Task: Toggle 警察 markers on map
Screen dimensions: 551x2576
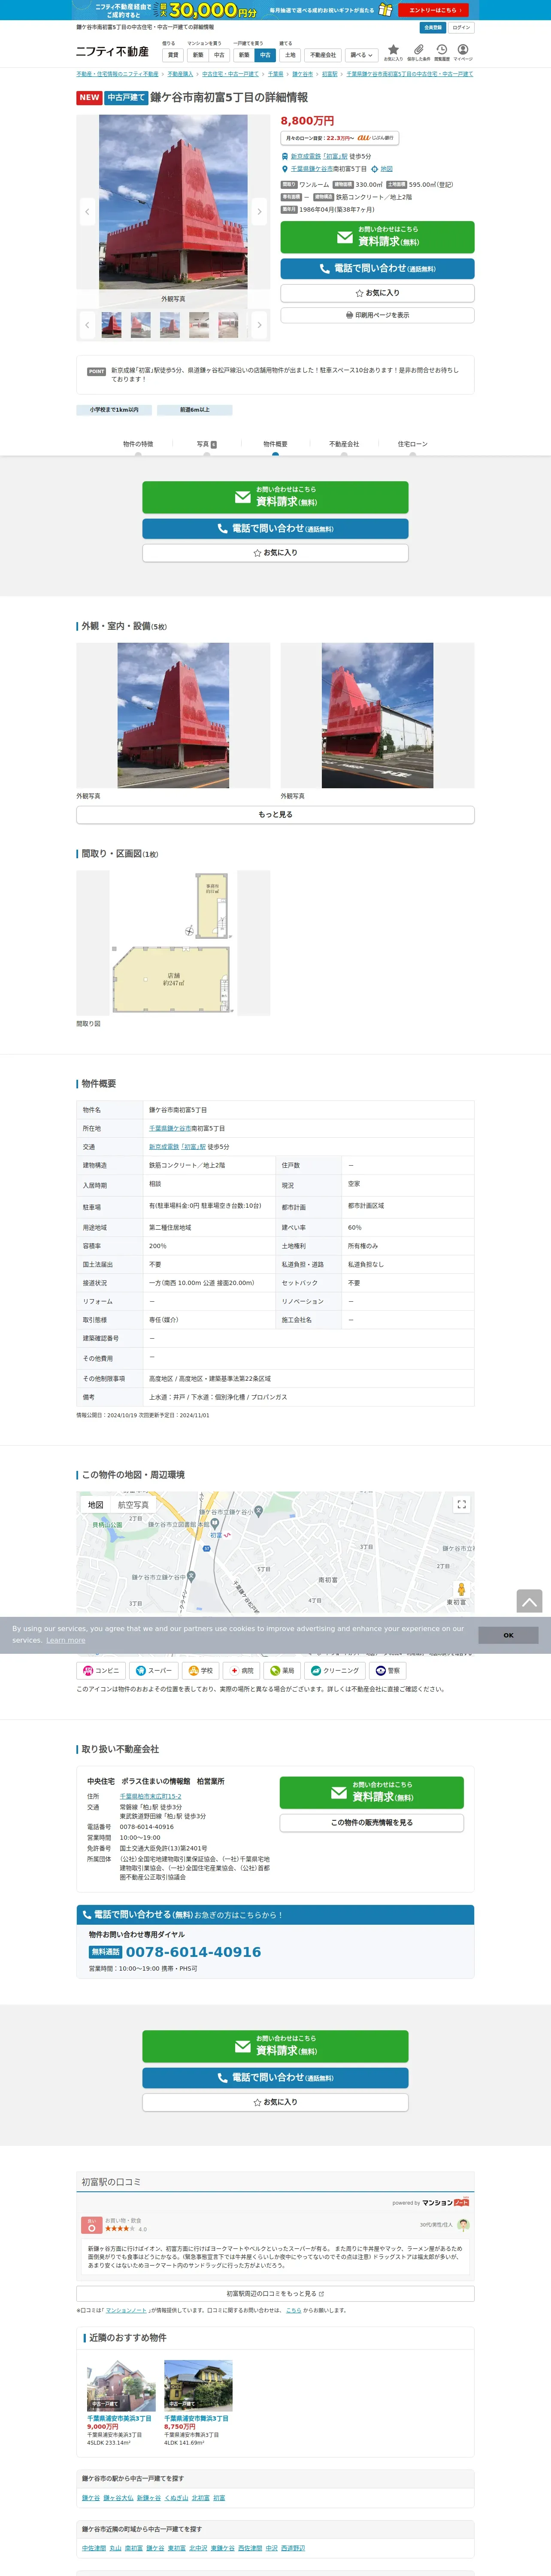Action: pyautogui.click(x=387, y=1670)
